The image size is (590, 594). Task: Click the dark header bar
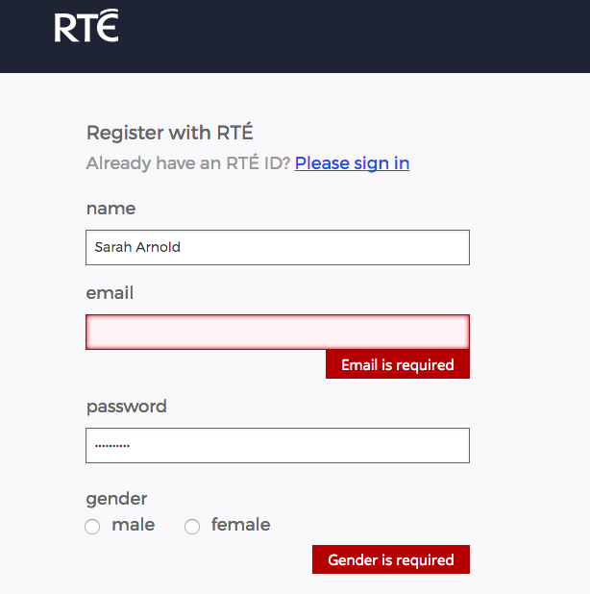point(295,37)
